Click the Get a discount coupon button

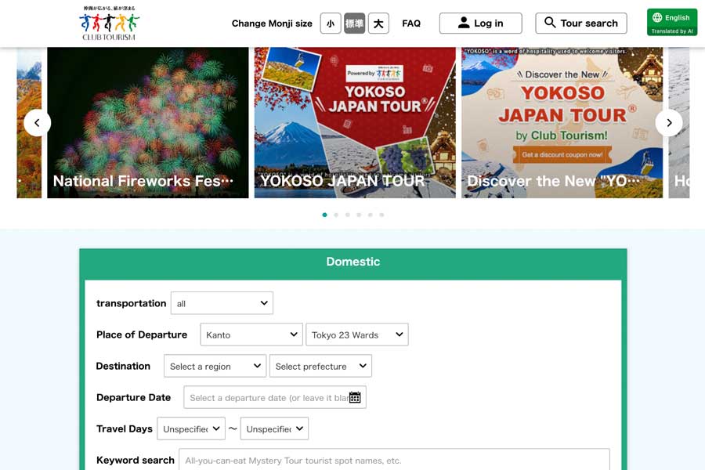tap(562, 155)
